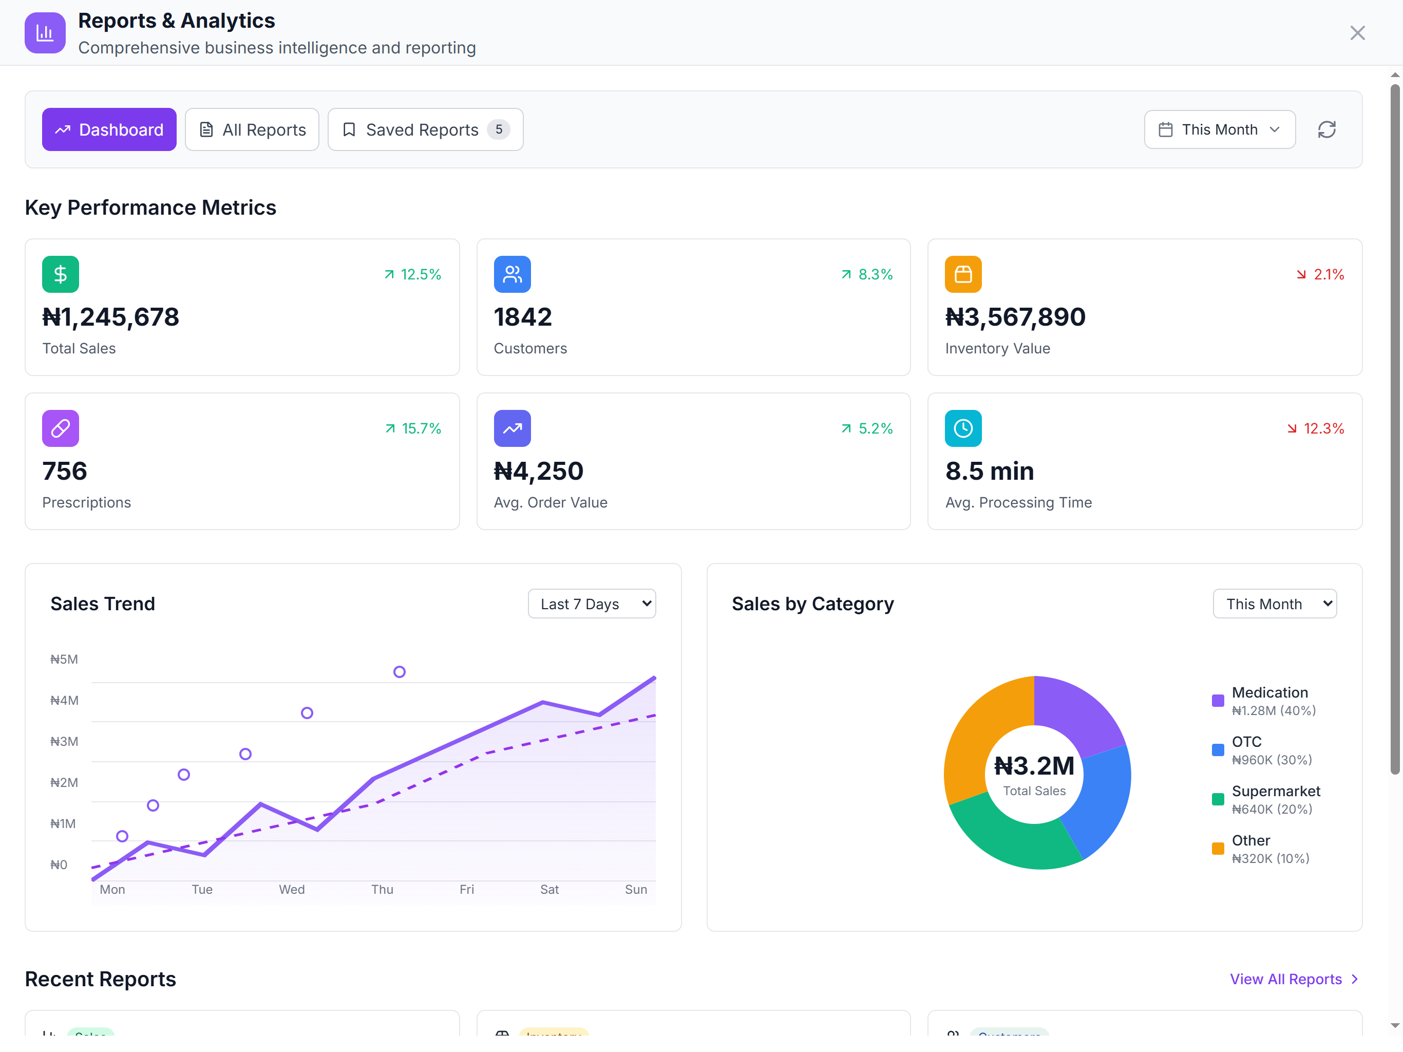Click the purple Prescriptions pill icon
Viewport: 1403px width, 1052px height.
pos(60,428)
